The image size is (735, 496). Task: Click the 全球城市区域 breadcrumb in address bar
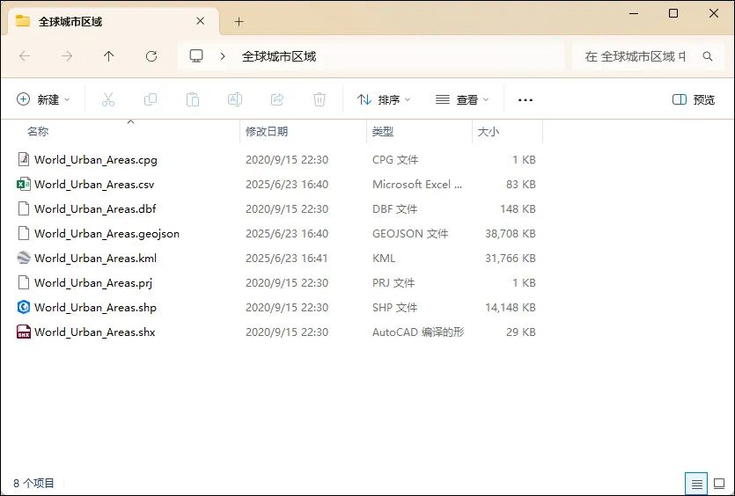pos(279,56)
